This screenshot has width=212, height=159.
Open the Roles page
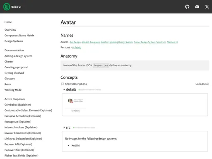[x=8, y=84]
